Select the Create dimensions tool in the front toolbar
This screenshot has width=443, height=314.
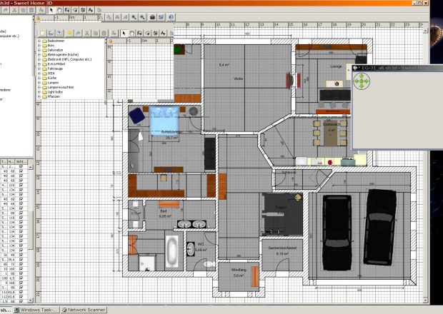(155, 34)
